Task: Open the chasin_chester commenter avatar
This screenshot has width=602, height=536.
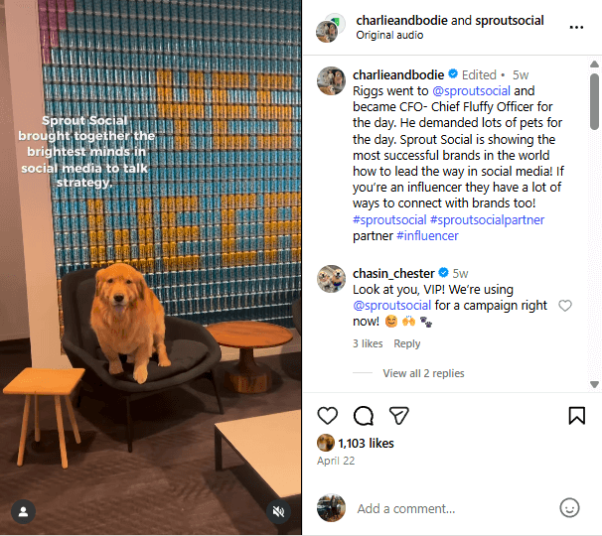Action: [x=332, y=279]
